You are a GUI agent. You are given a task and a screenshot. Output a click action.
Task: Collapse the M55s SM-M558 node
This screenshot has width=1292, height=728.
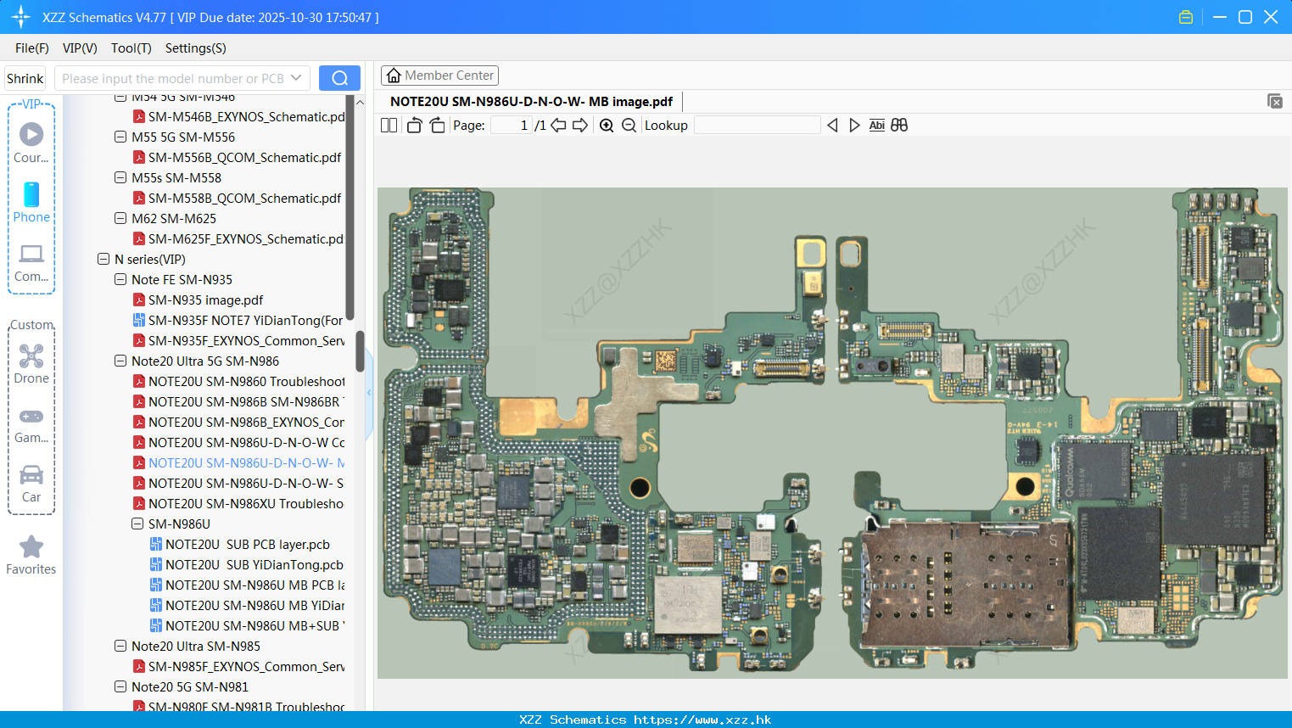[x=120, y=177]
